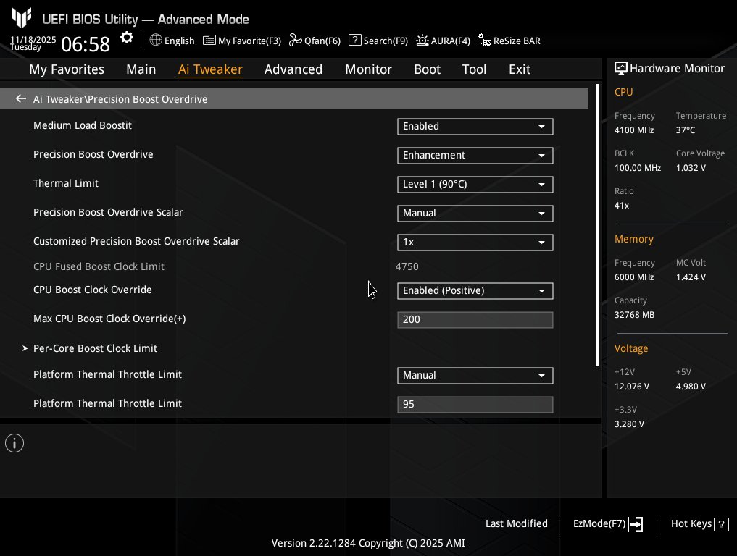Click the 4750 fused boost clock value
This screenshot has width=737, height=556.
click(407, 266)
